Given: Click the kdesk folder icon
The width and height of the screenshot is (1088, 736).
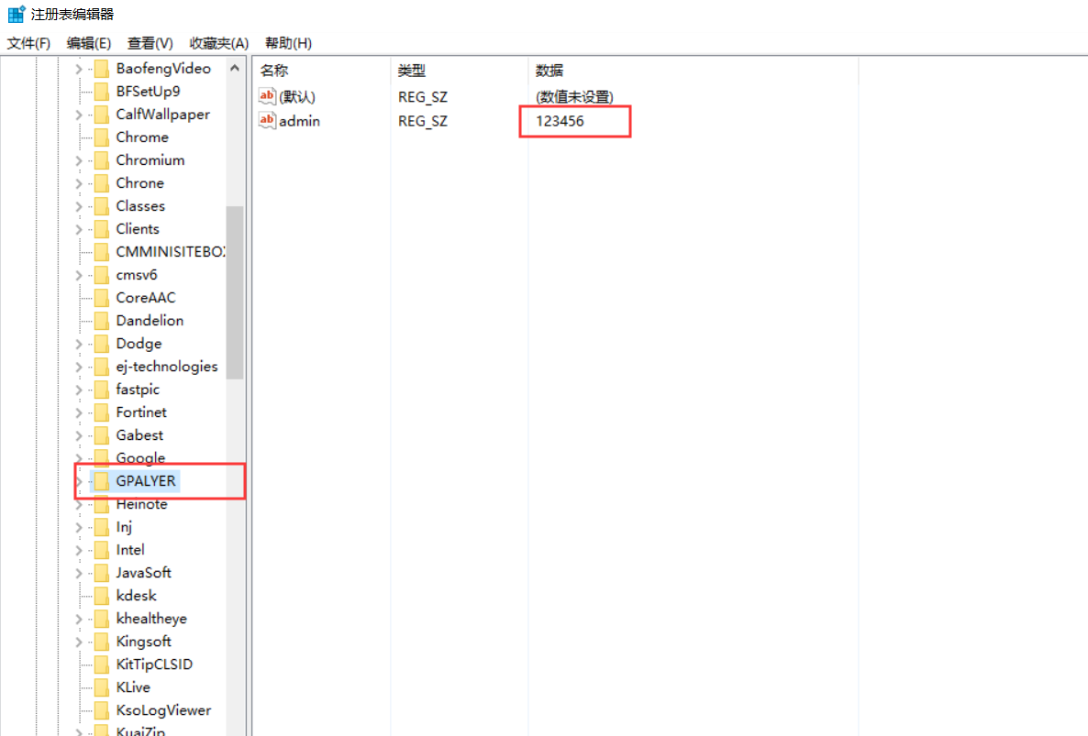Looking at the screenshot, I should (101, 596).
